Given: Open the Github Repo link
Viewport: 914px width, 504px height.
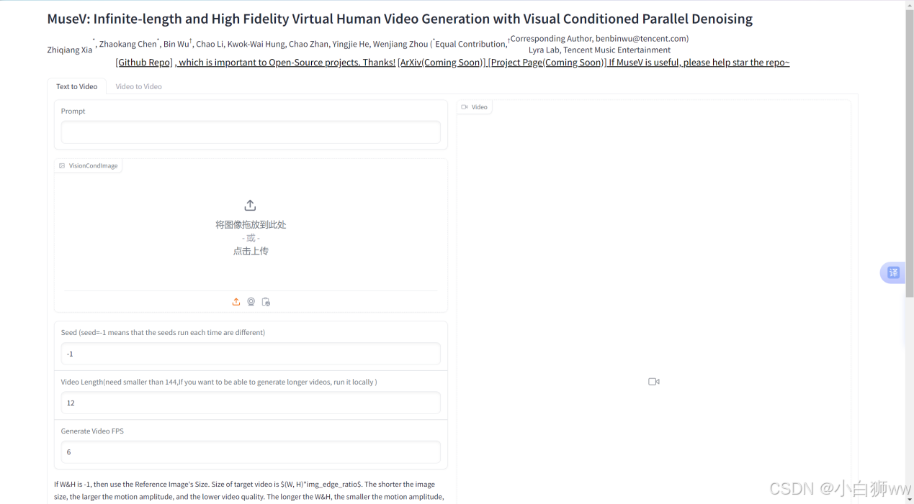Looking at the screenshot, I should pyautogui.click(x=144, y=63).
